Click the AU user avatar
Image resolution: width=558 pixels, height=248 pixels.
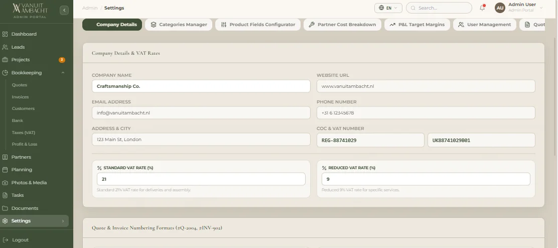(x=500, y=8)
